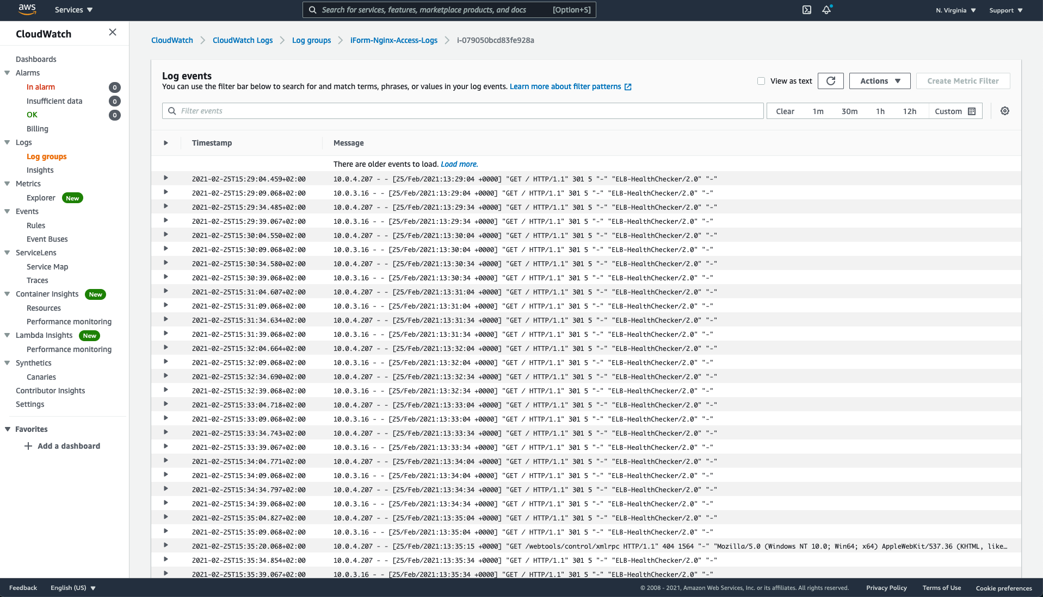The image size is (1043, 597).
Task: Click the Timestamp column header
Action: [212, 143]
